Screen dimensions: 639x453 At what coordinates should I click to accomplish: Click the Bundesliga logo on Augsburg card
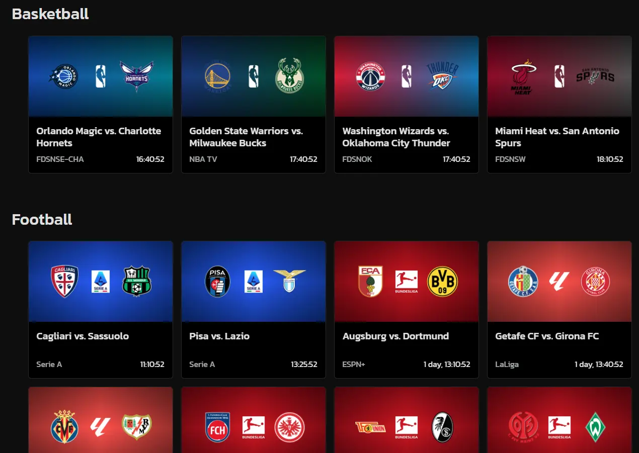click(406, 282)
